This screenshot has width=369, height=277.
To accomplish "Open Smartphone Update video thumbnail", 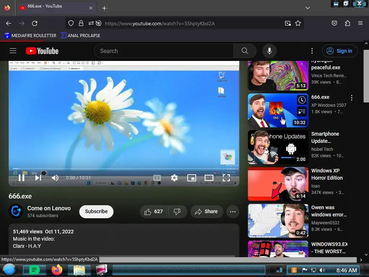I will 278,147.
